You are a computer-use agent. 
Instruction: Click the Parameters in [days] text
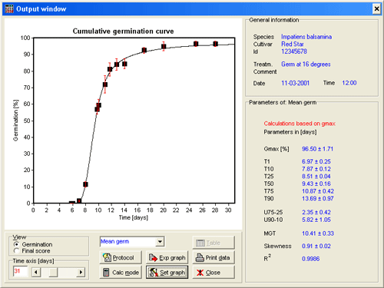click(x=290, y=132)
